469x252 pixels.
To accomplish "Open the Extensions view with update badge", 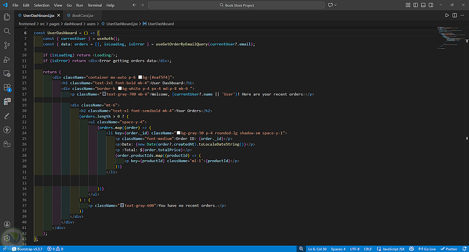I will pyautogui.click(x=7, y=88).
